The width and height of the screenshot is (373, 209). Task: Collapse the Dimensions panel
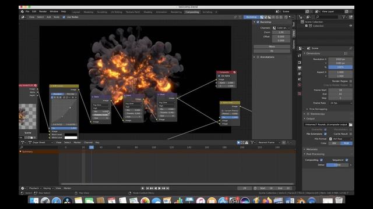coord(304,53)
